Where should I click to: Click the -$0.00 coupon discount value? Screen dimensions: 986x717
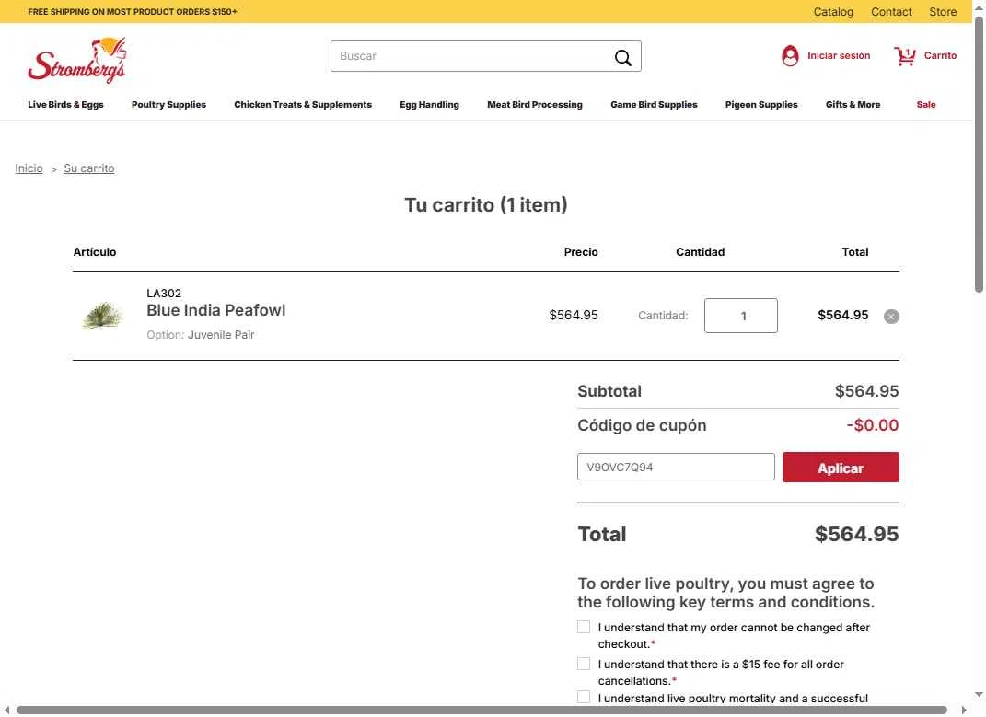coord(872,425)
